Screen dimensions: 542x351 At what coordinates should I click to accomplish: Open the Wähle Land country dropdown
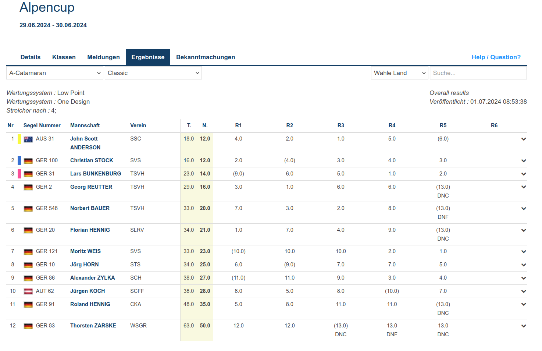coord(399,73)
